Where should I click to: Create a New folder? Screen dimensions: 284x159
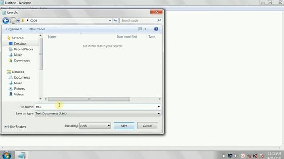(x=37, y=29)
